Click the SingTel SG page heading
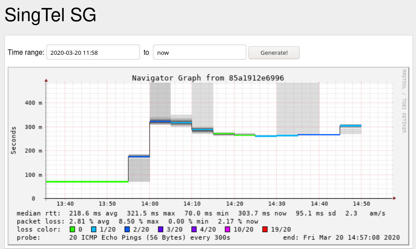Viewport: 416px width, 249px height. pos(50,15)
